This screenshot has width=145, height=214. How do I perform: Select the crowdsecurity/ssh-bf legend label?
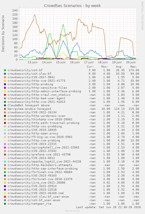point(25,70)
